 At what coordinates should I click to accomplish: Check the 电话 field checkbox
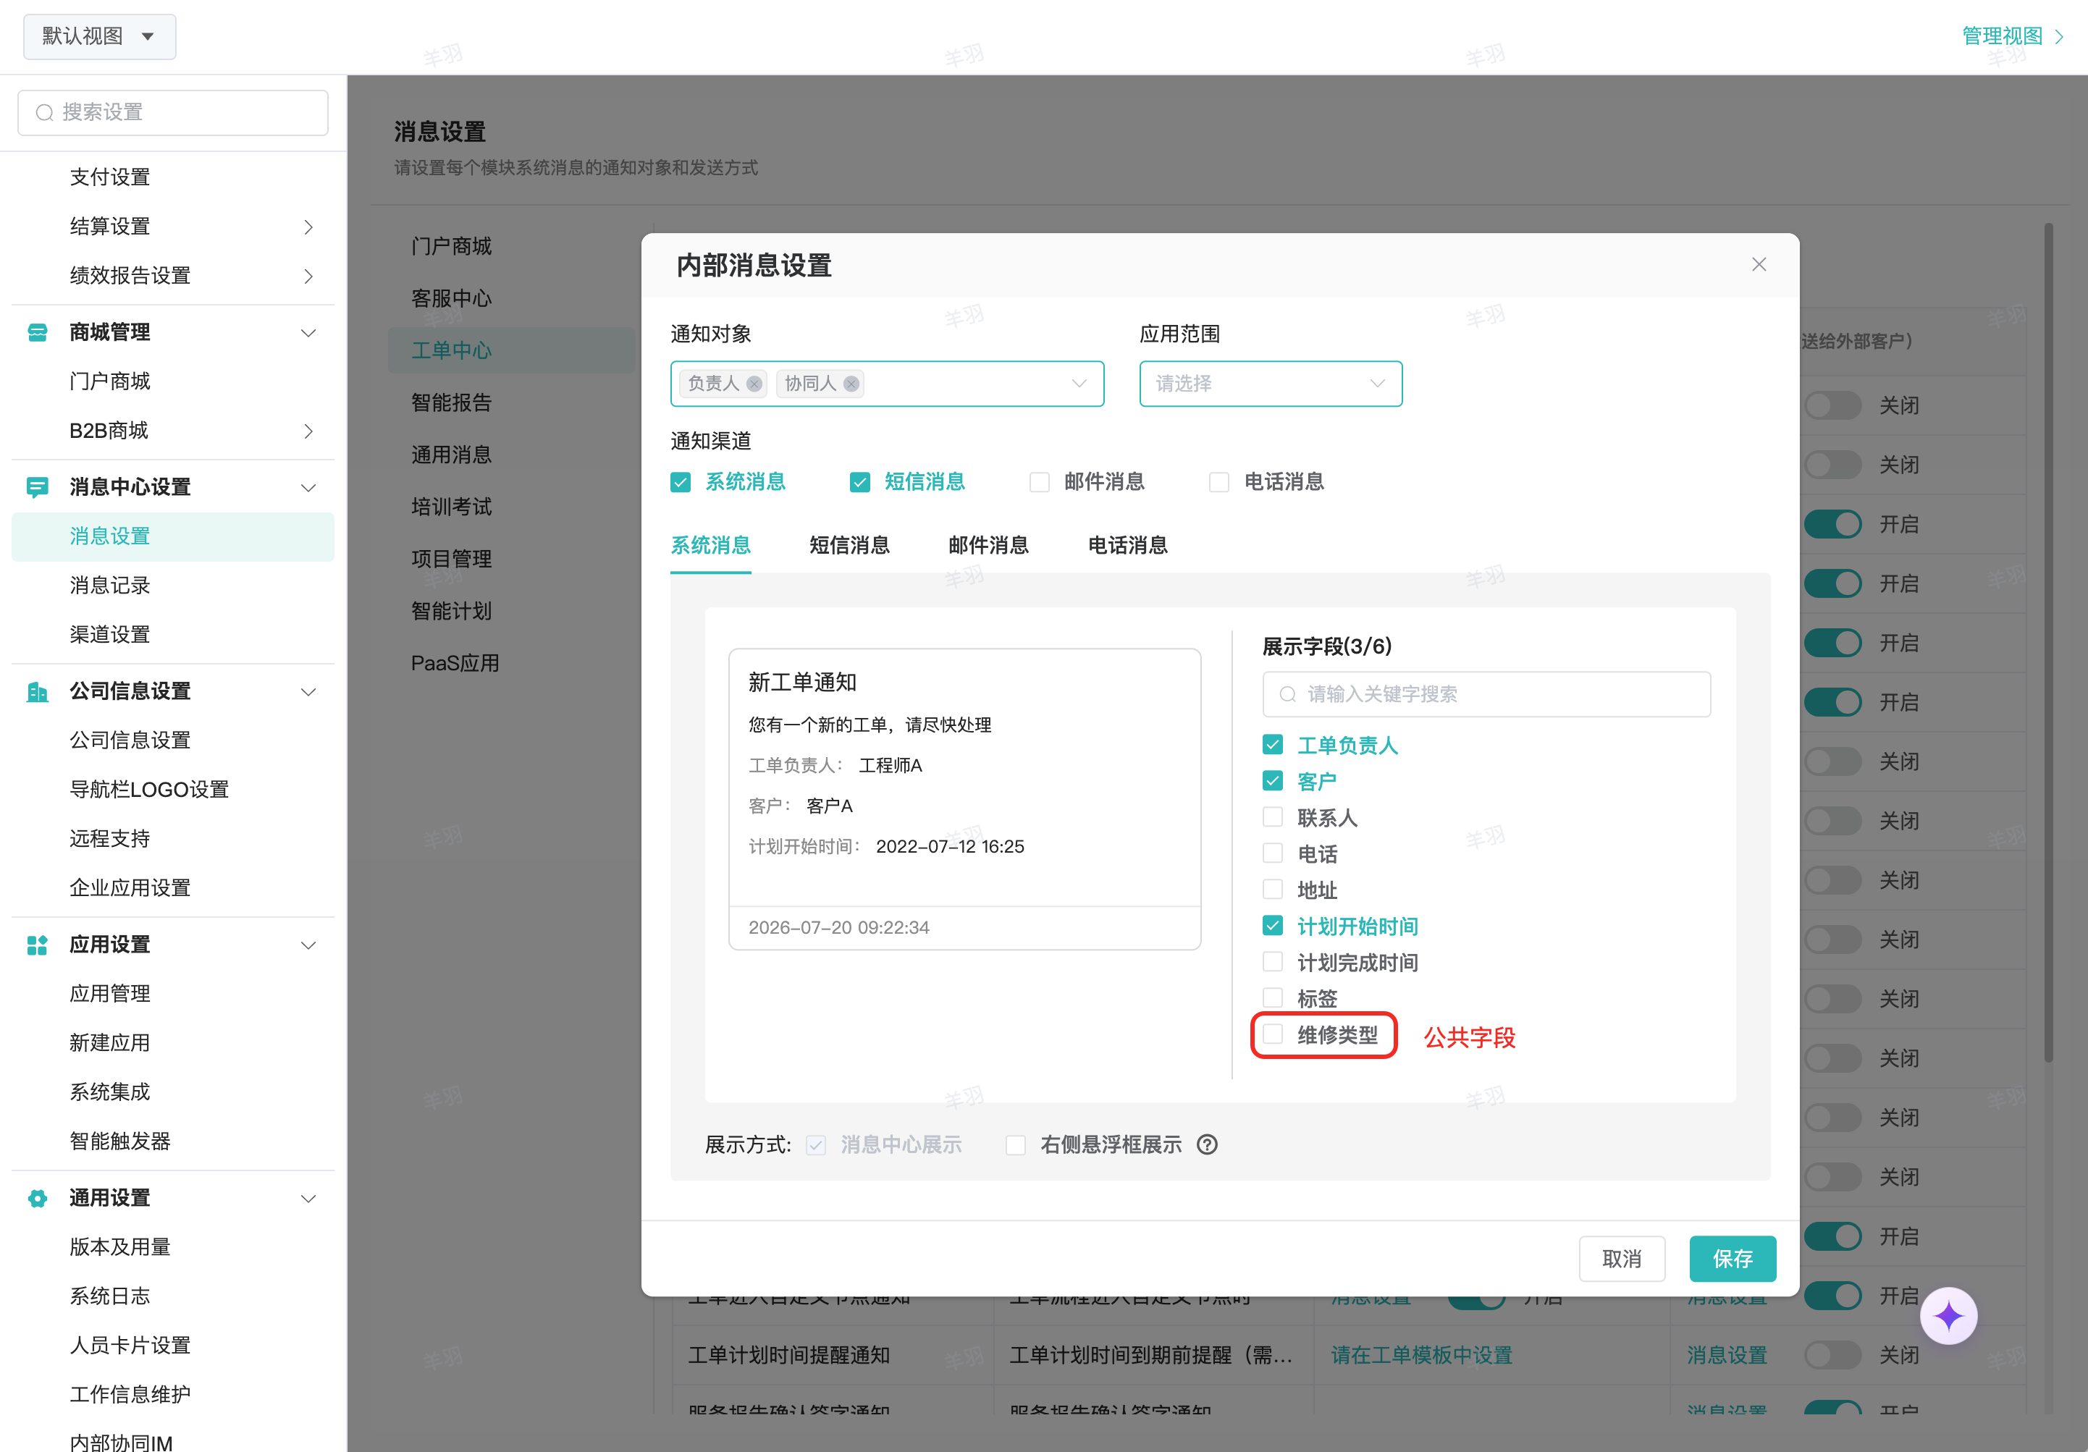coord(1272,853)
